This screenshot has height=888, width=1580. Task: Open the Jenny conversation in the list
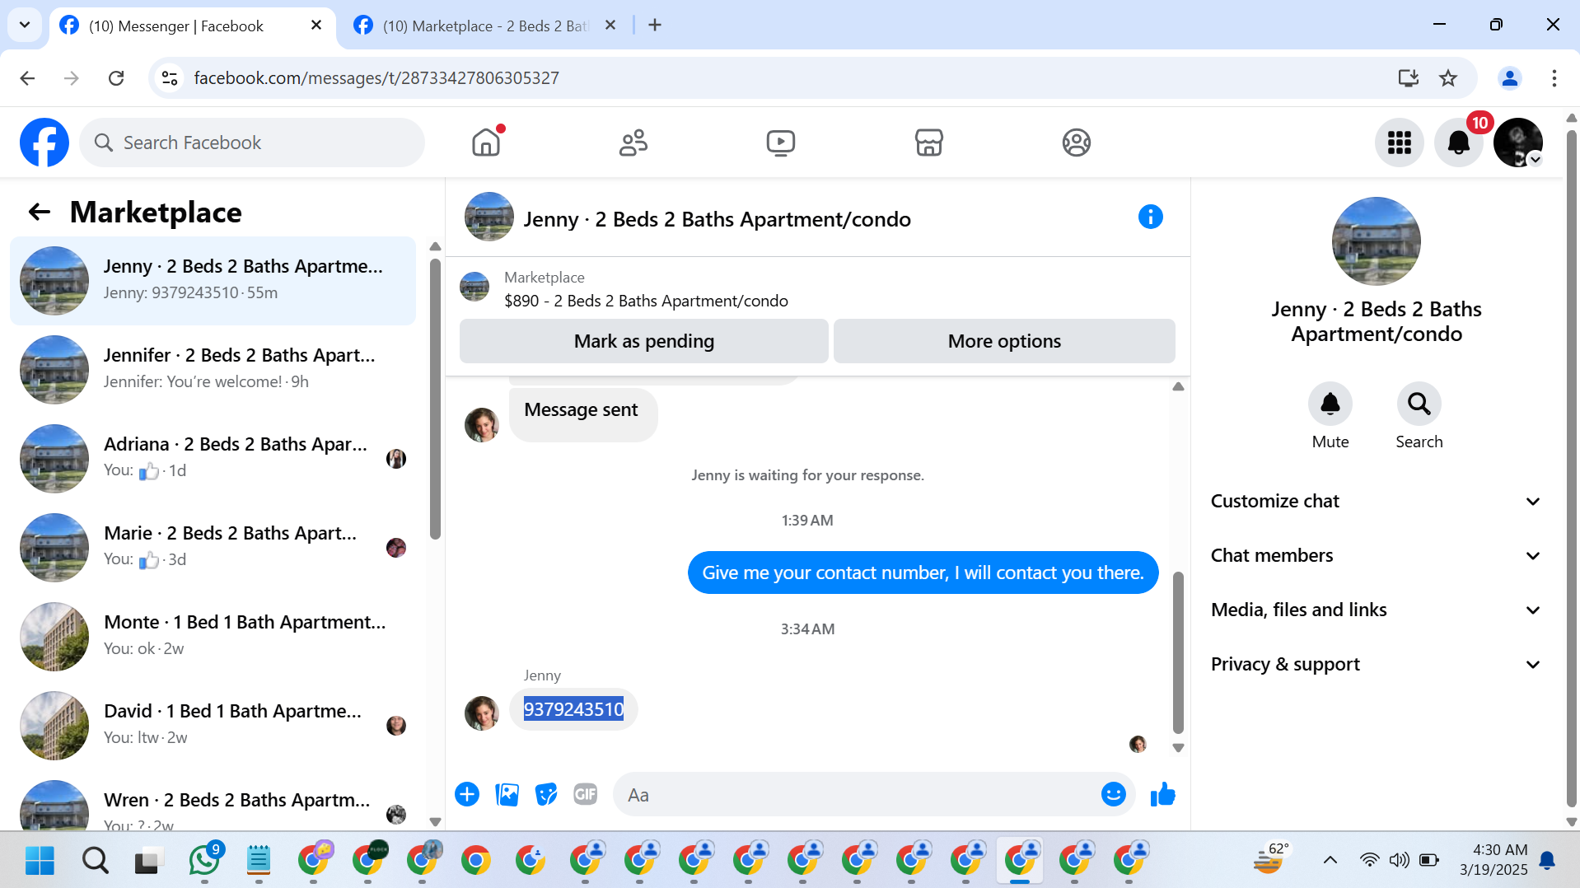(x=213, y=281)
